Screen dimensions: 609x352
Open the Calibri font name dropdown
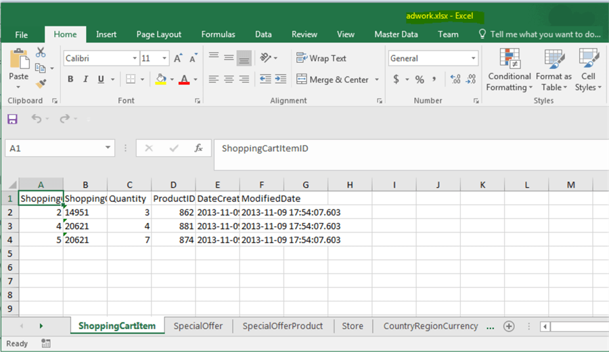[x=135, y=58]
